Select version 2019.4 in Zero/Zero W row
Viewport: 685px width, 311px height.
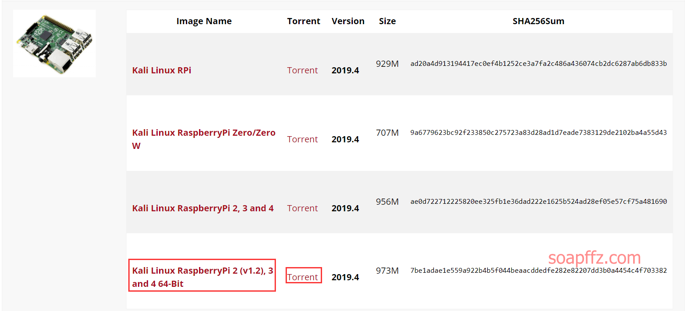(345, 139)
